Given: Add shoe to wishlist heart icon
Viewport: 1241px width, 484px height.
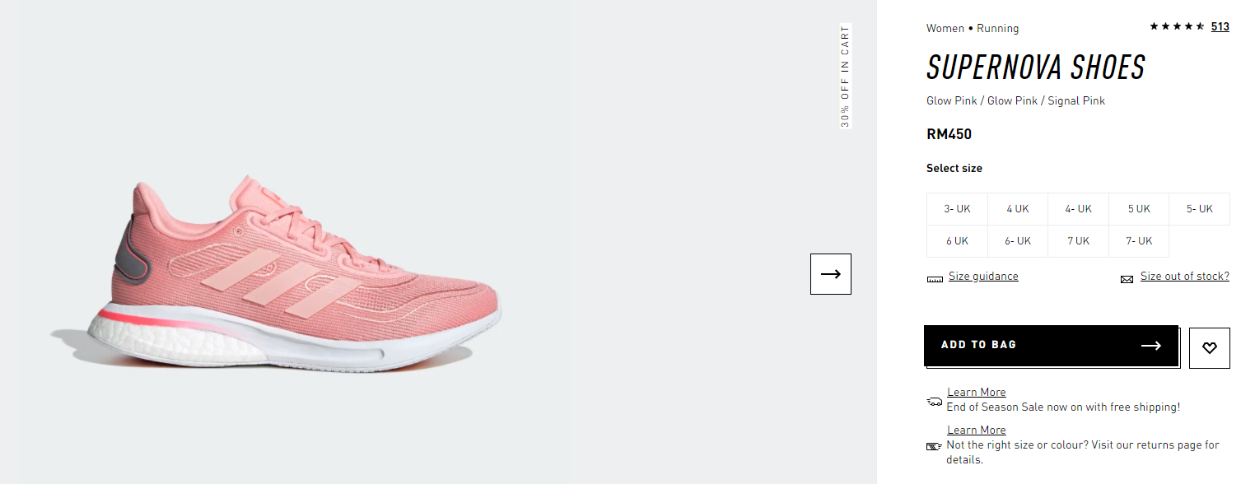Looking at the screenshot, I should pyautogui.click(x=1209, y=348).
